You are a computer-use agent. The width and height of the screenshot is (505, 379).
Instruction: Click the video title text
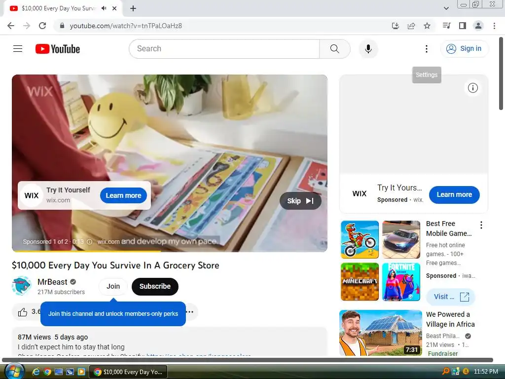[115, 265]
